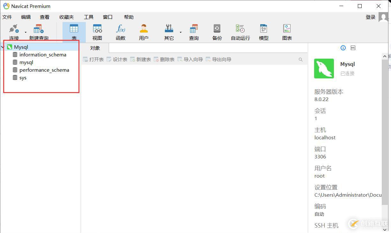Click the Backup (备份) toolbar icon
Image resolution: width=391 pixels, height=233 pixels.
click(217, 29)
